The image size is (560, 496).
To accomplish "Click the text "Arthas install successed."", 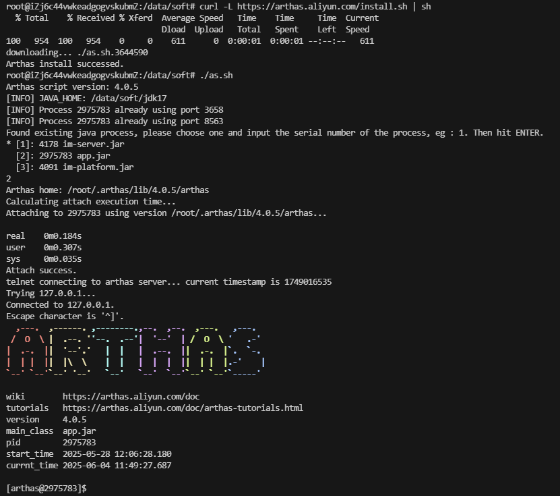I will (65, 63).
